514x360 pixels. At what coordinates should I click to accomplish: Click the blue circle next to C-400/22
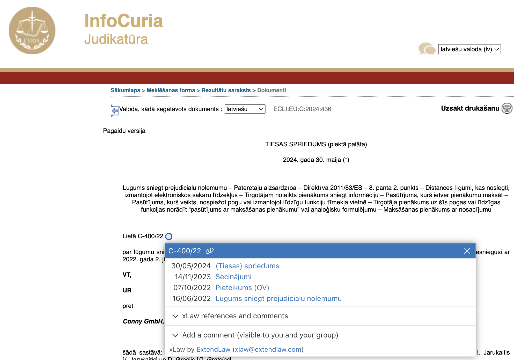coord(169,236)
